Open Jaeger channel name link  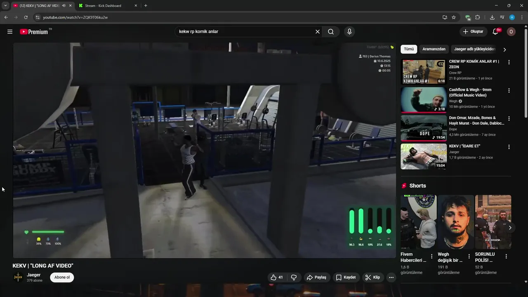tap(34, 275)
